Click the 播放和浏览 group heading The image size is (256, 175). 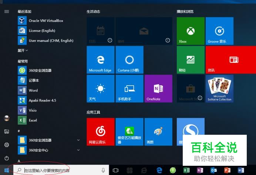(185, 11)
